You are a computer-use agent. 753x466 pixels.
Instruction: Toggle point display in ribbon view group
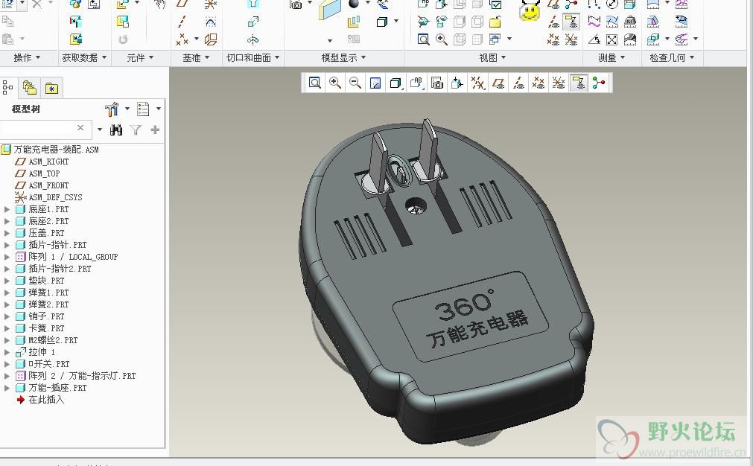(553, 39)
